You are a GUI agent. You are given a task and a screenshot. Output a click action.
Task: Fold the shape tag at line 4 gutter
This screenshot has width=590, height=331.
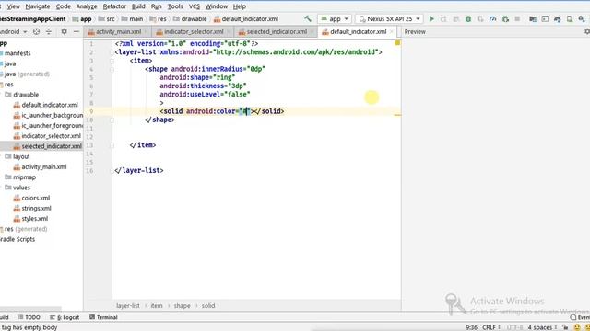pos(112,69)
